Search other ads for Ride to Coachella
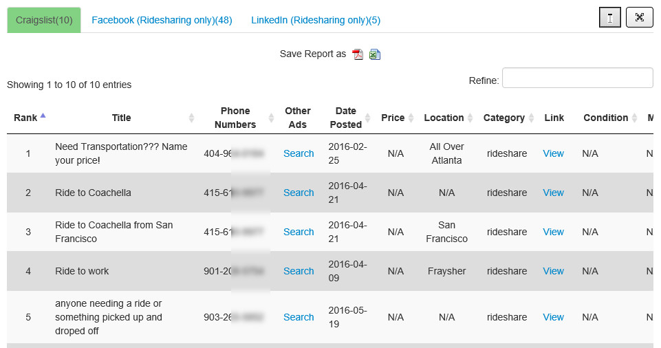The height and width of the screenshot is (348, 661). [299, 193]
